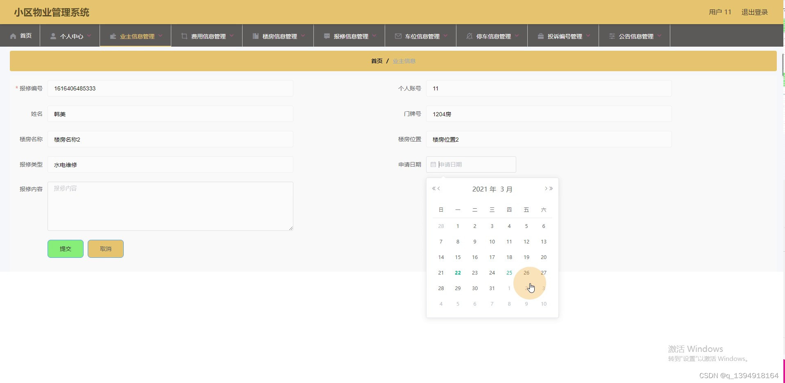Click the icon beside 停车信息管理
This screenshot has height=383, width=785.
[470, 36]
